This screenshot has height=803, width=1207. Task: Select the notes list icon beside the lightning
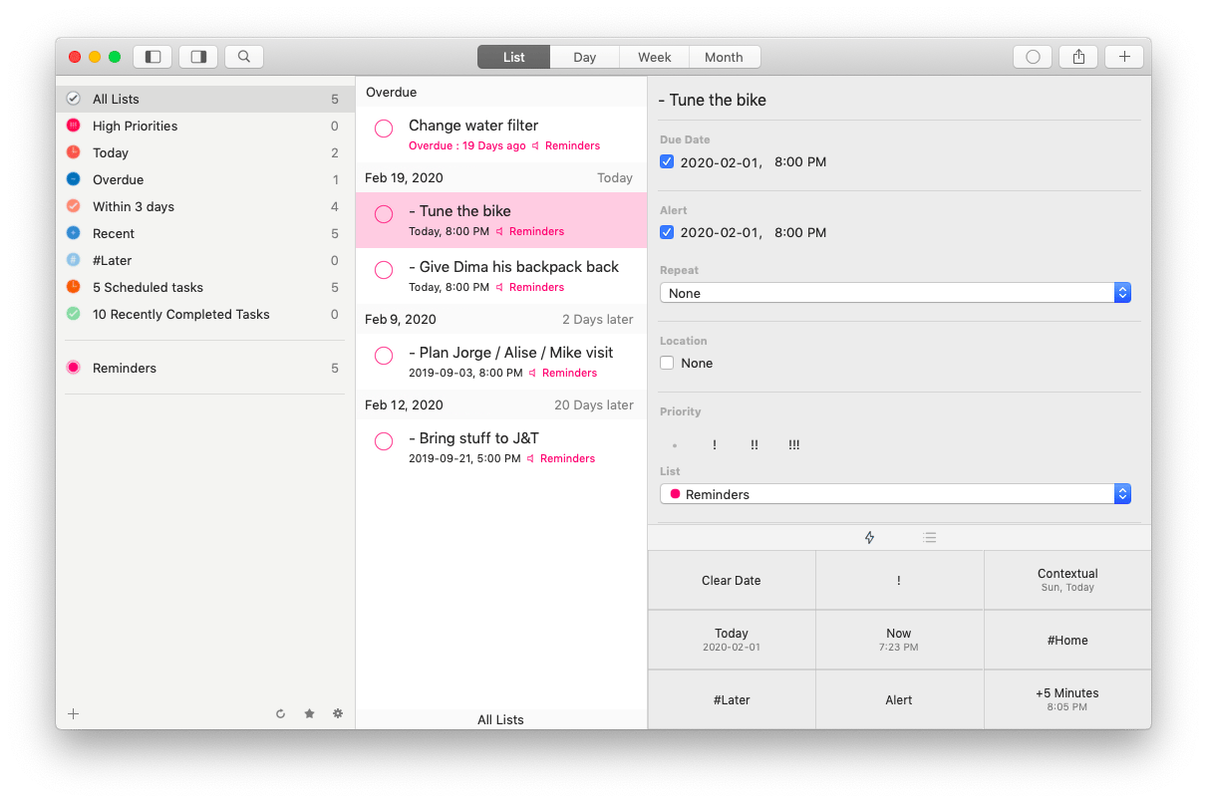click(930, 537)
